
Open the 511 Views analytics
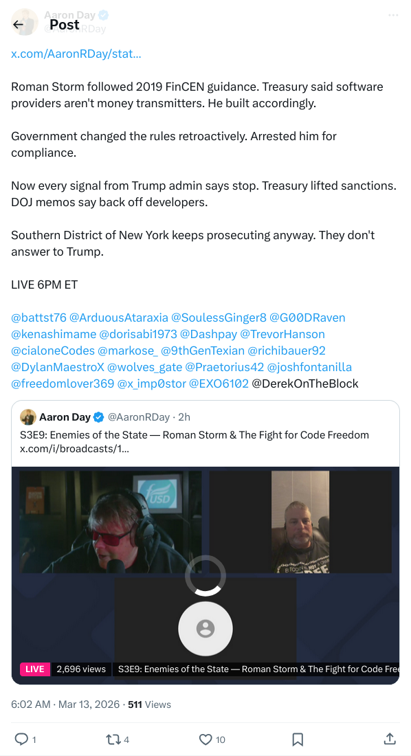149,704
